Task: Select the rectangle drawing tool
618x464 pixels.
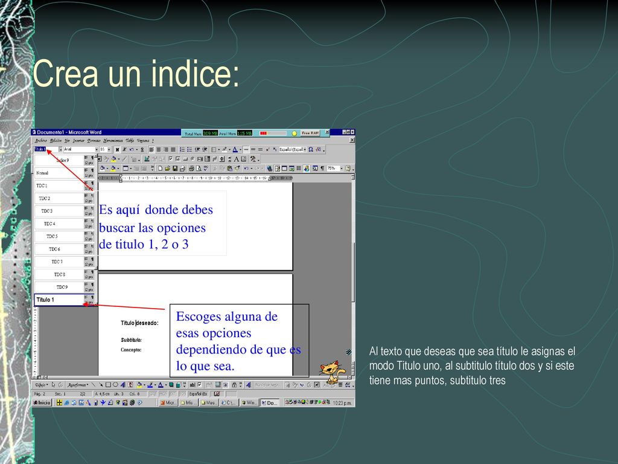Action: [x=108, y=385]
